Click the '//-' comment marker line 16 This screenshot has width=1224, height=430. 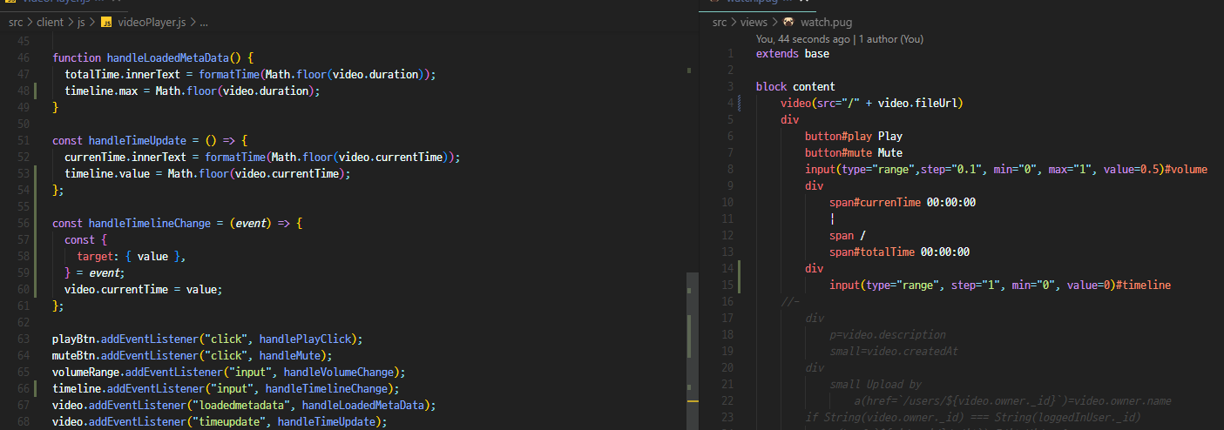click(789, 301)
